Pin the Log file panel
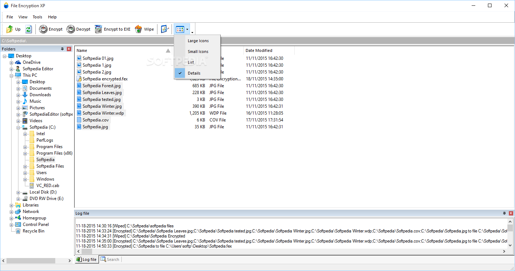The image size is (515, 271). coord(504,213)
